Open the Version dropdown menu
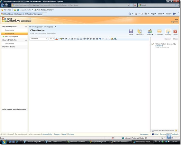Screen dimensions: 181x145 (140, 32)
